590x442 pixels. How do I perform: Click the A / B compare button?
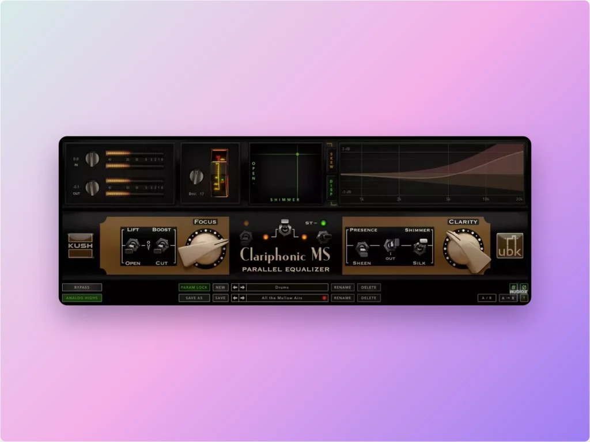coord(486,298)
